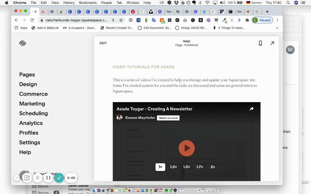Open the e.m.papers bookmark
The height and width of the screenshot is (194, 311).
(79, 28)
